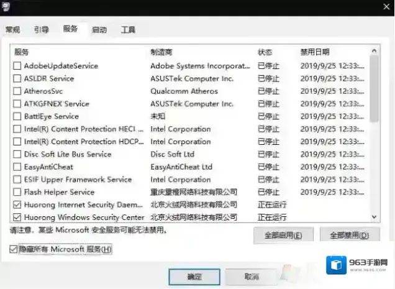Viewport: 395px width, 289px height.
Task: Uncheck Huorong Windows Security Center checkbox
Action: [x=17, y=217]
